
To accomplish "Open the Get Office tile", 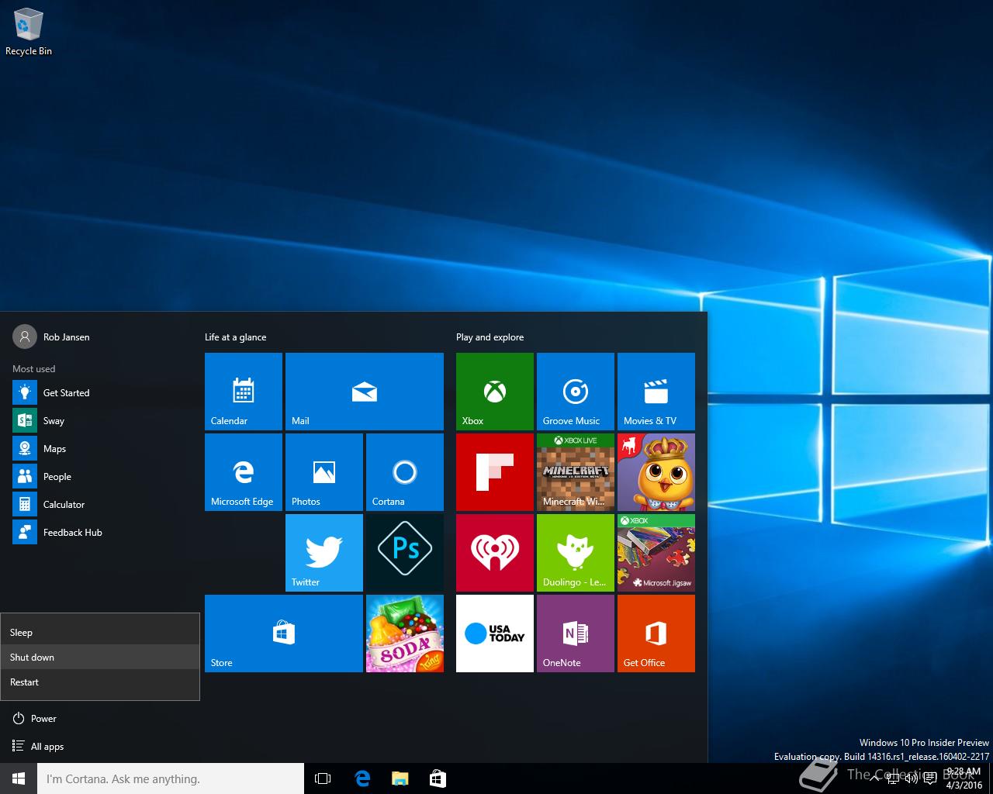I will point(656,633).
